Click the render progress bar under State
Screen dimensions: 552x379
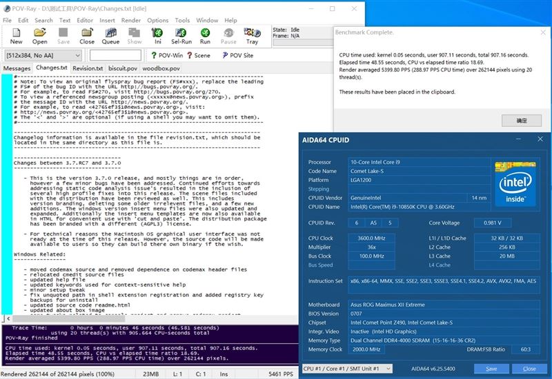(x=303, y=43)
